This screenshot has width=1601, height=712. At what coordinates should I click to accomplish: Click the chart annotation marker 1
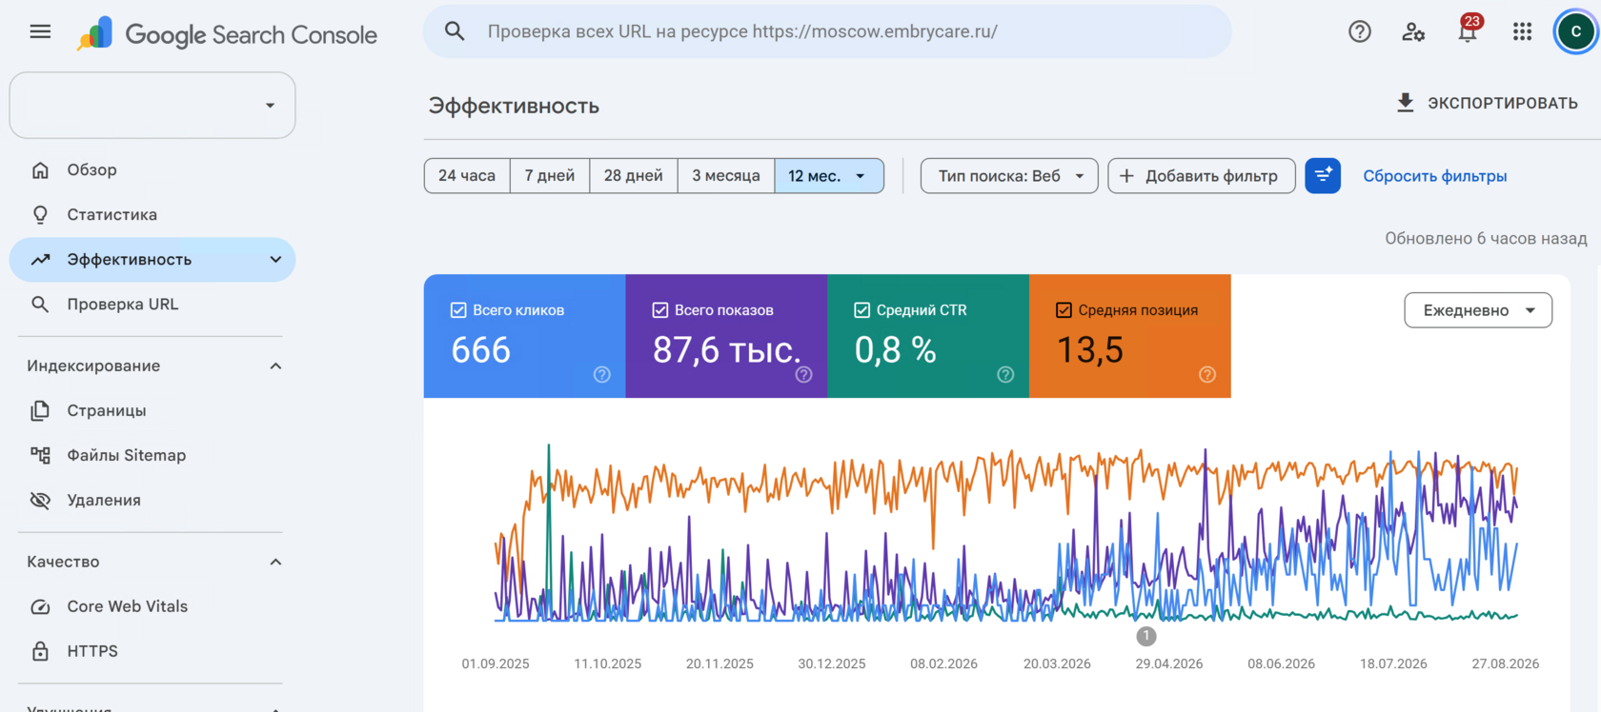point(1146,636)
